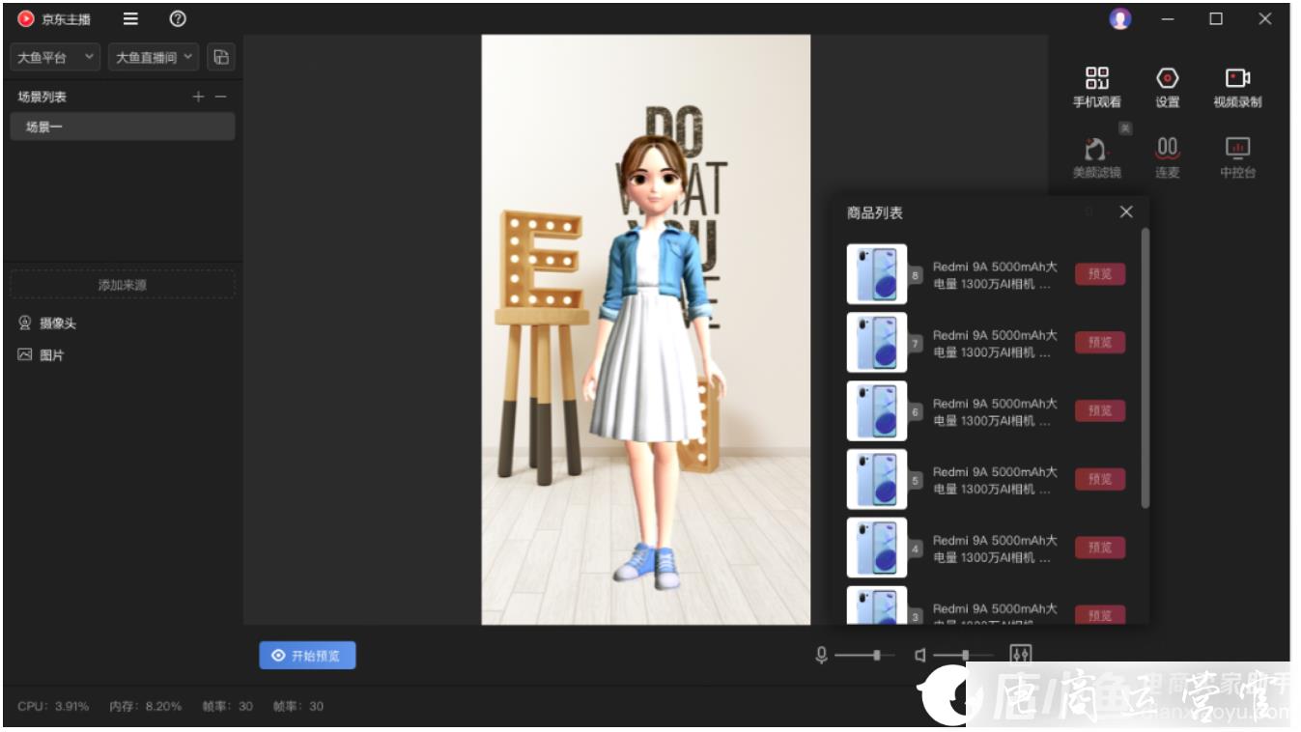Screen dimensions: 1301x732
Task: Click the Redmi 9A title of product 8
Action: 995,275
